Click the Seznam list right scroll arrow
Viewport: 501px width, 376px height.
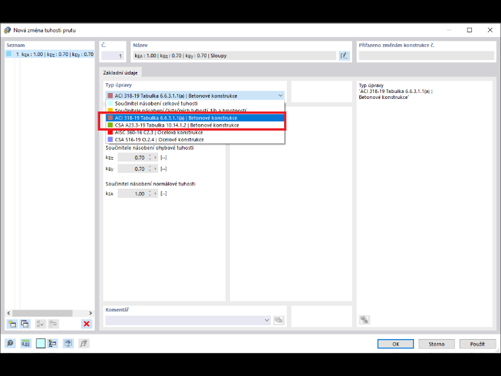[90, 313]
